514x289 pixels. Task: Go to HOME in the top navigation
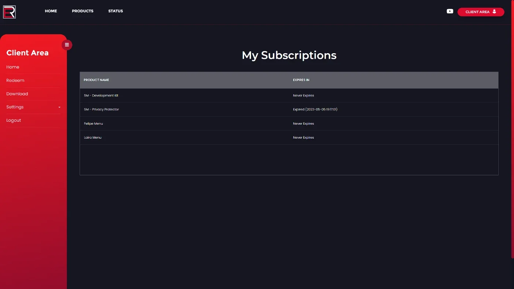click(x=51, y=11)
